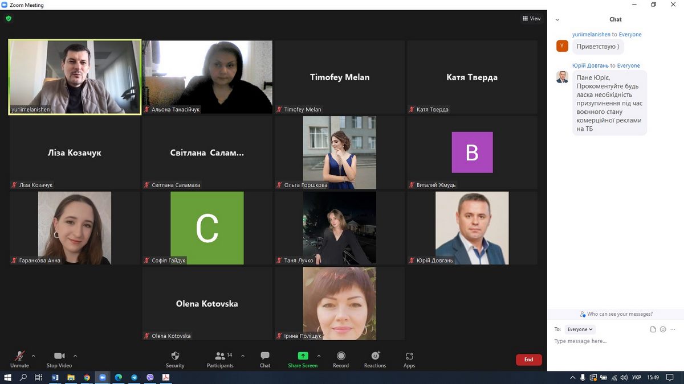Toggle the Chat panel from toolbar
Screen dimensions: 684x384
coord(265,356)
